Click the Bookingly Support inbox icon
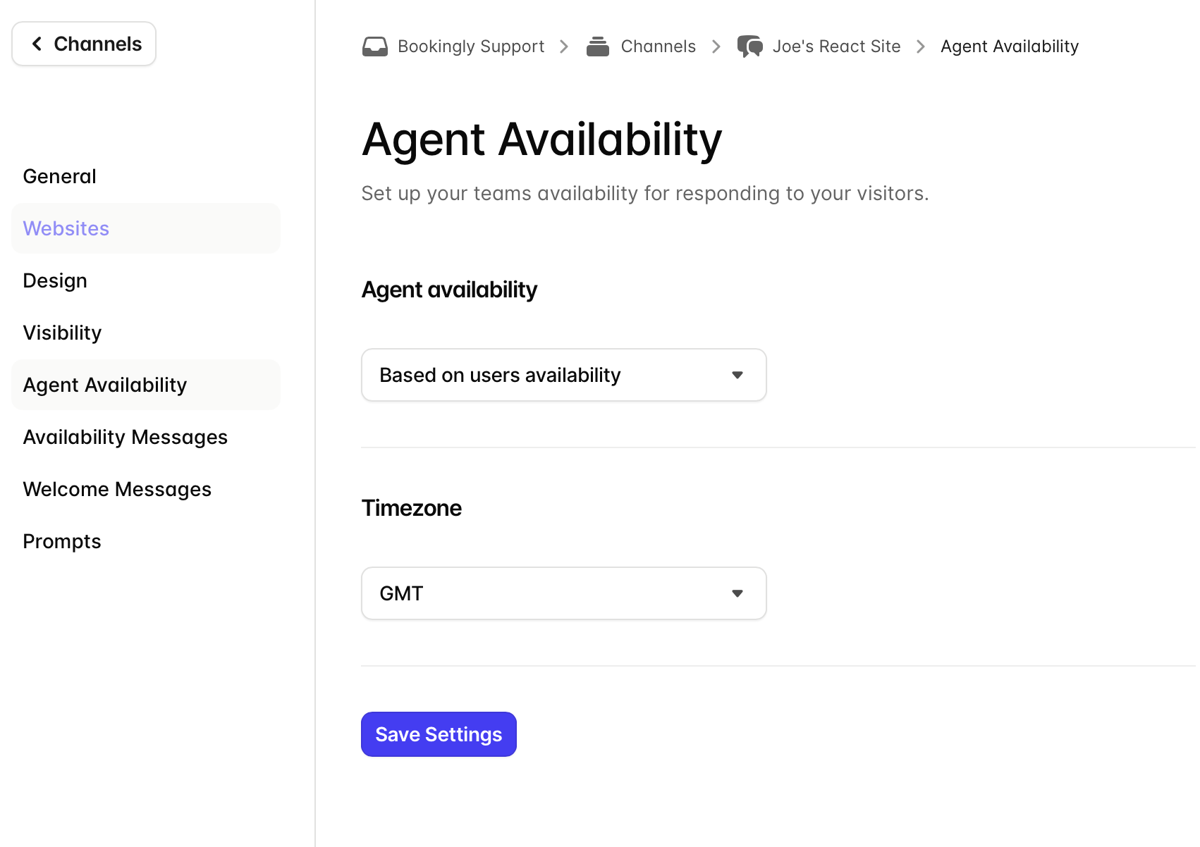Screen dimensions: 1200x847 [374, 47]
